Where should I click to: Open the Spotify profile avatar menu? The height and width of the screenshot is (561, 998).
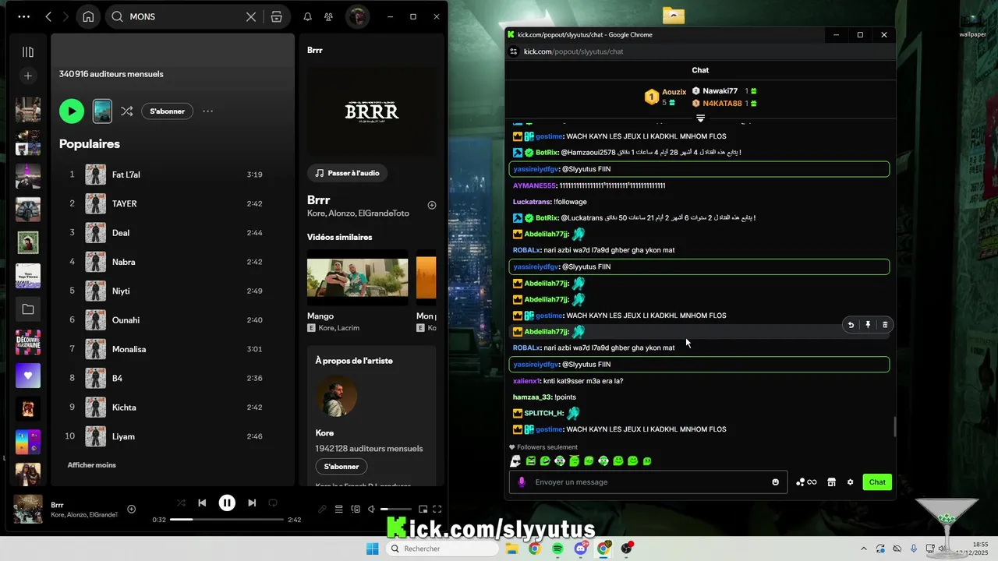357,16
